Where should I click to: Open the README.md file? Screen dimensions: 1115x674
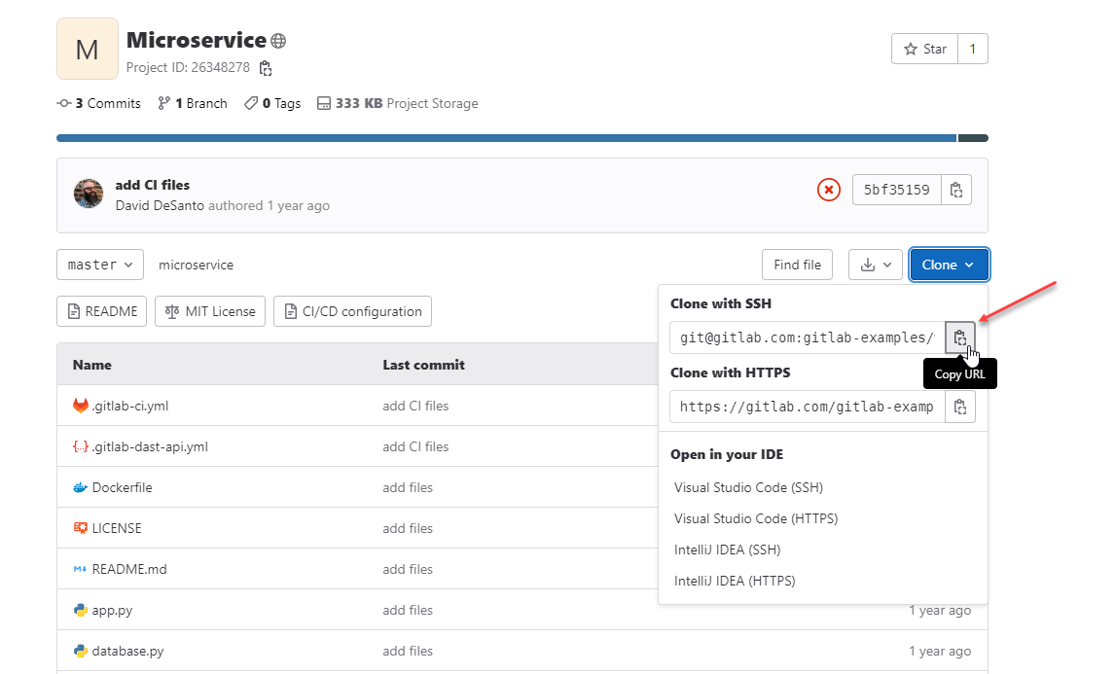click(x=129, y=570)
